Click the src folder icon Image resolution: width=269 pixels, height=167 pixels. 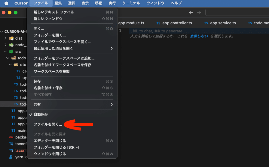click(x=11, y=52)
